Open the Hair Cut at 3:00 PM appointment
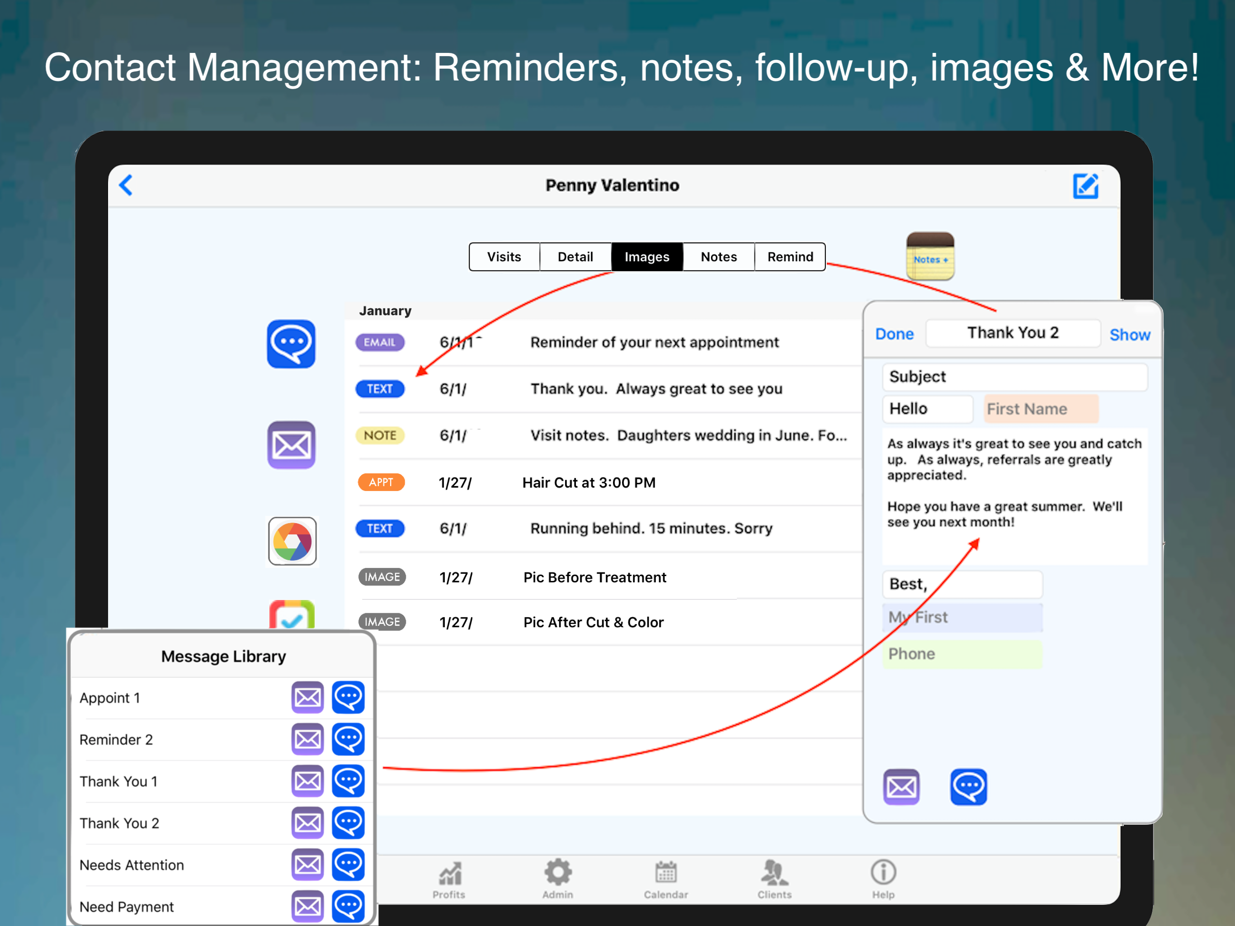Image resolution: width=1235 pixels, height=926 pixels. 603,482
